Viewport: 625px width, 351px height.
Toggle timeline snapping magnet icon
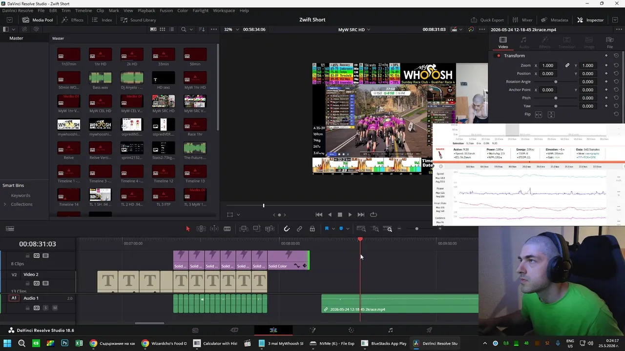click(x=287, y=229)
